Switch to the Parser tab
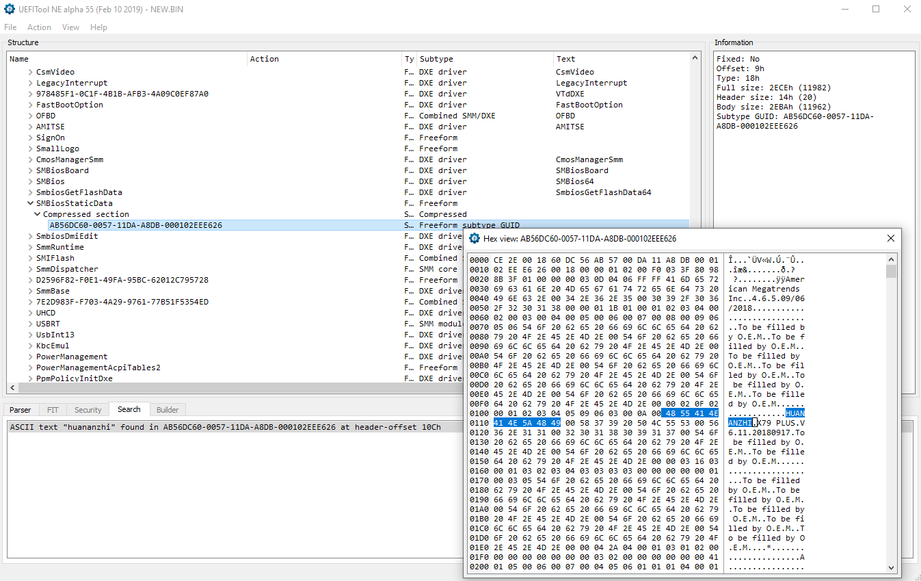The image size is (921, 581). [21, 410]
